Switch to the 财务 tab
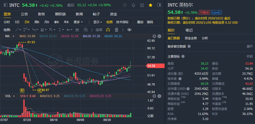Image resolution: width=255 pixels, height=124 pixels. tap(42, 14)
